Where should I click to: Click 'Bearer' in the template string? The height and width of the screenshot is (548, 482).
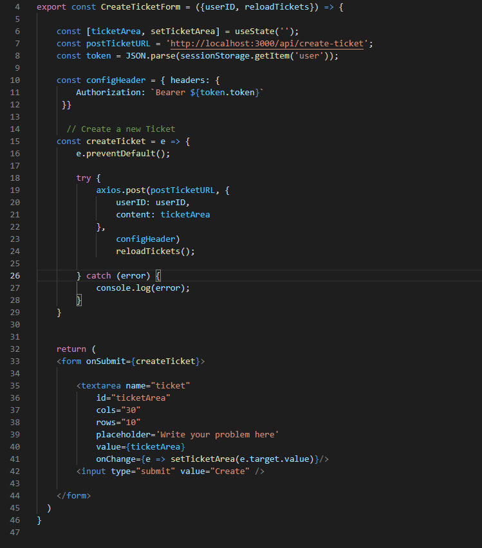pyautogui.click(x=171, y=93)
